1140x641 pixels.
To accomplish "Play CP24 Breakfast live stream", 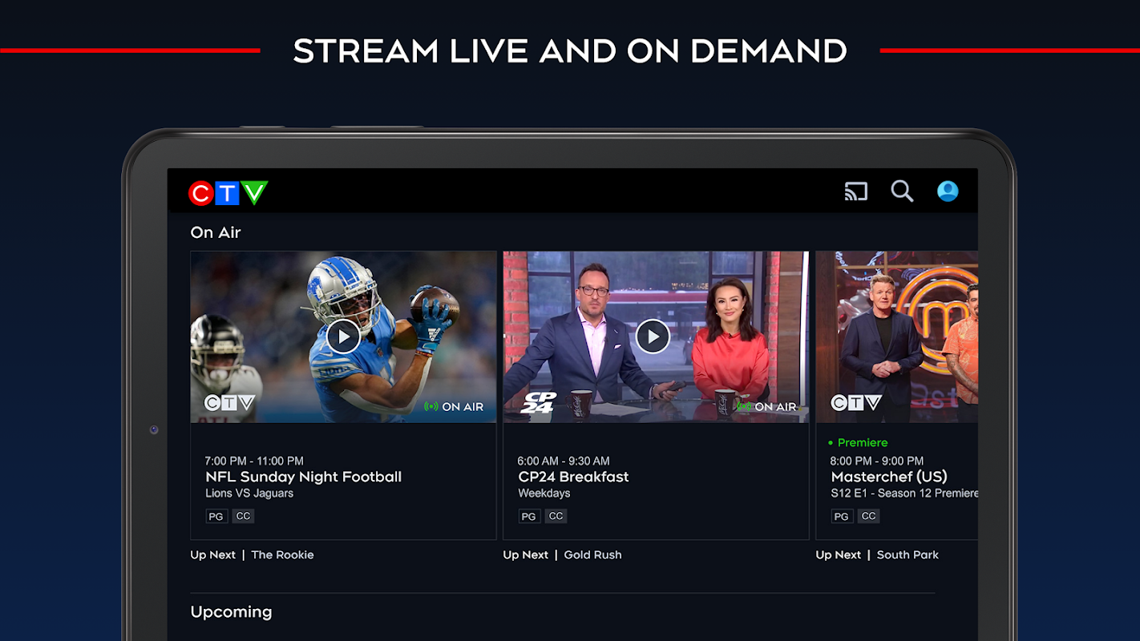I will tap(653, 337).
